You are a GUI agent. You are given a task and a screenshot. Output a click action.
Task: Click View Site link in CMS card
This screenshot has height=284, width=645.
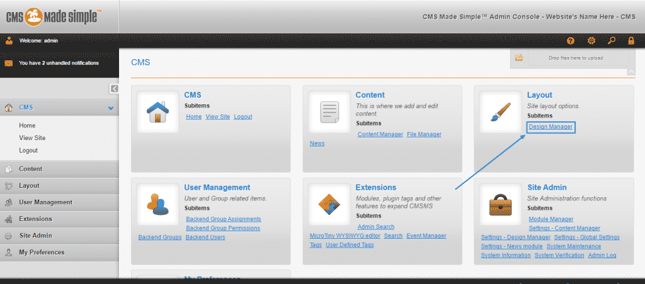point(217,117)
